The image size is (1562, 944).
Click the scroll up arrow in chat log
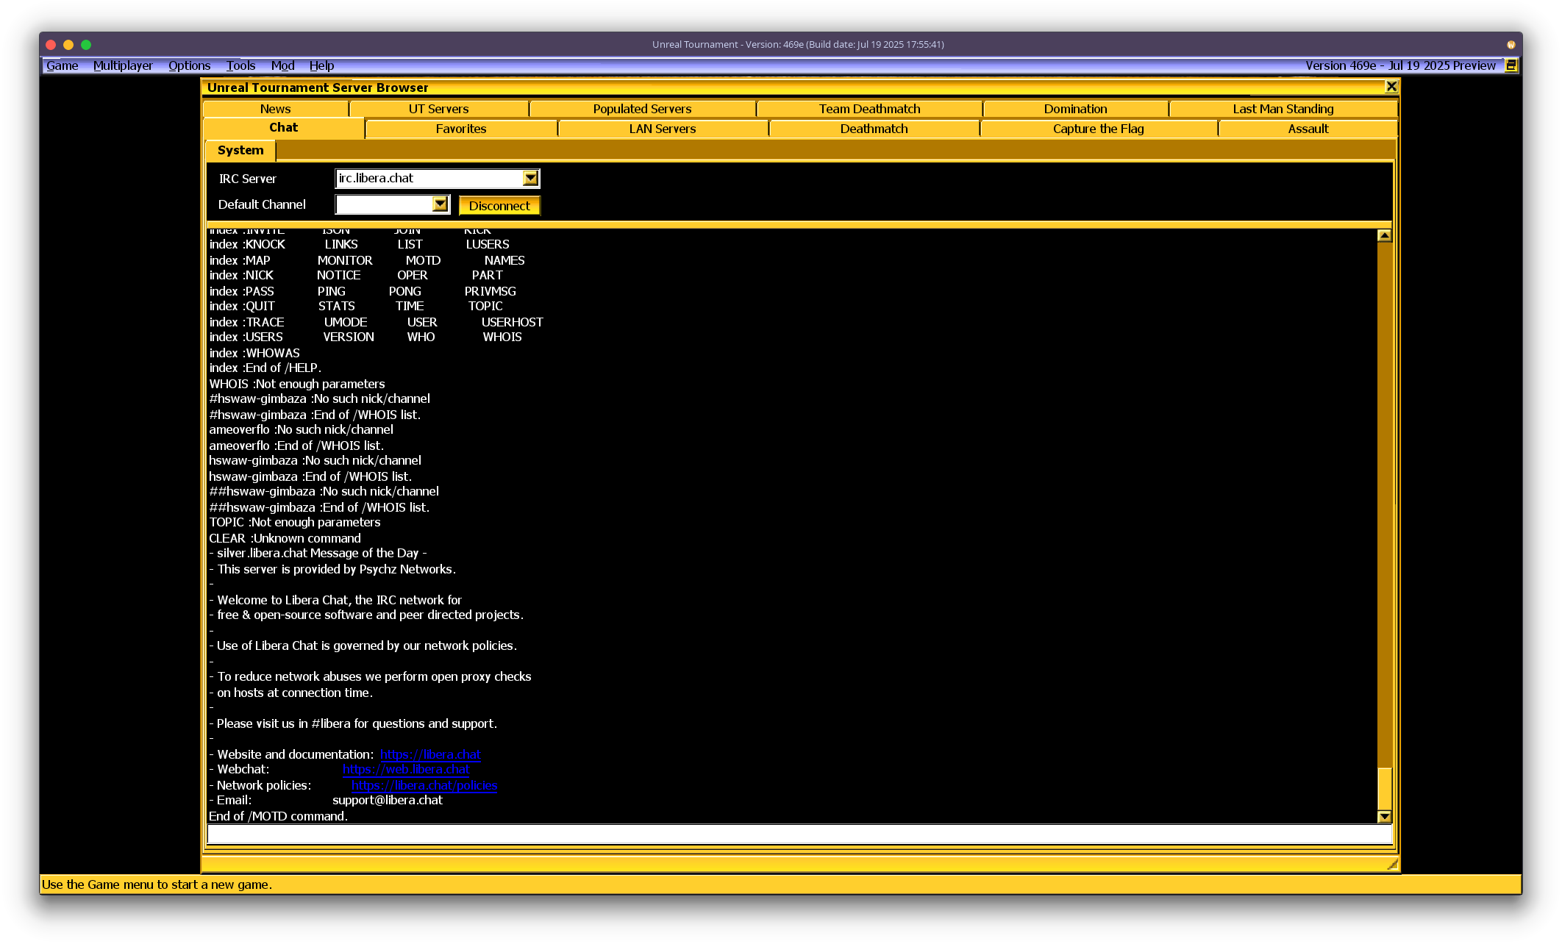[1384, 235]
